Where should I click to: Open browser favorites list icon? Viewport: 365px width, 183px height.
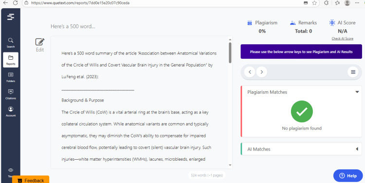pos(338,3)
